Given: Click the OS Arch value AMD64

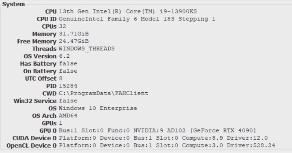Looking at the screenshot, I should (68, 115).
